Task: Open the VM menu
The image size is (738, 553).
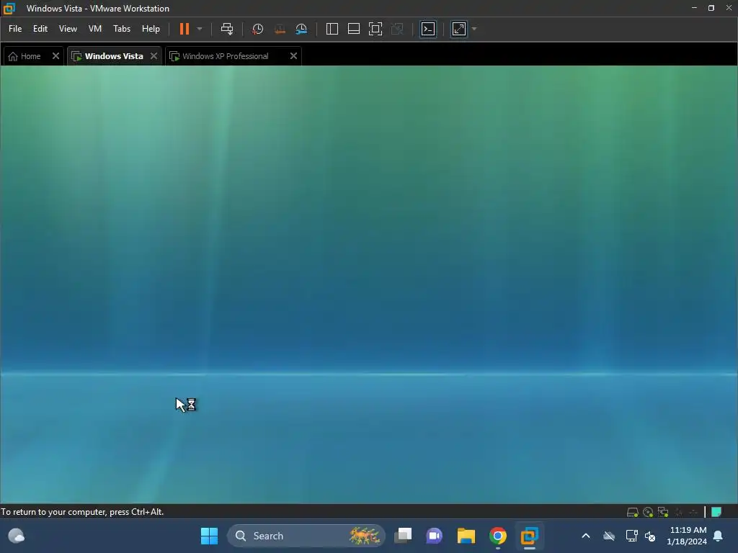Action: (95, 29)
